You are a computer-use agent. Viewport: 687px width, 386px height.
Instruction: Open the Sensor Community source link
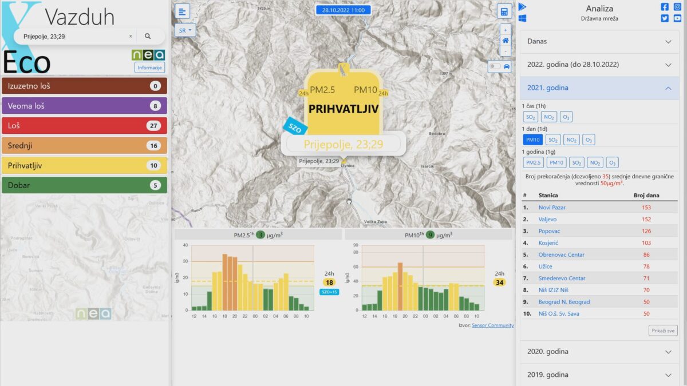click(x=492, y=325)
